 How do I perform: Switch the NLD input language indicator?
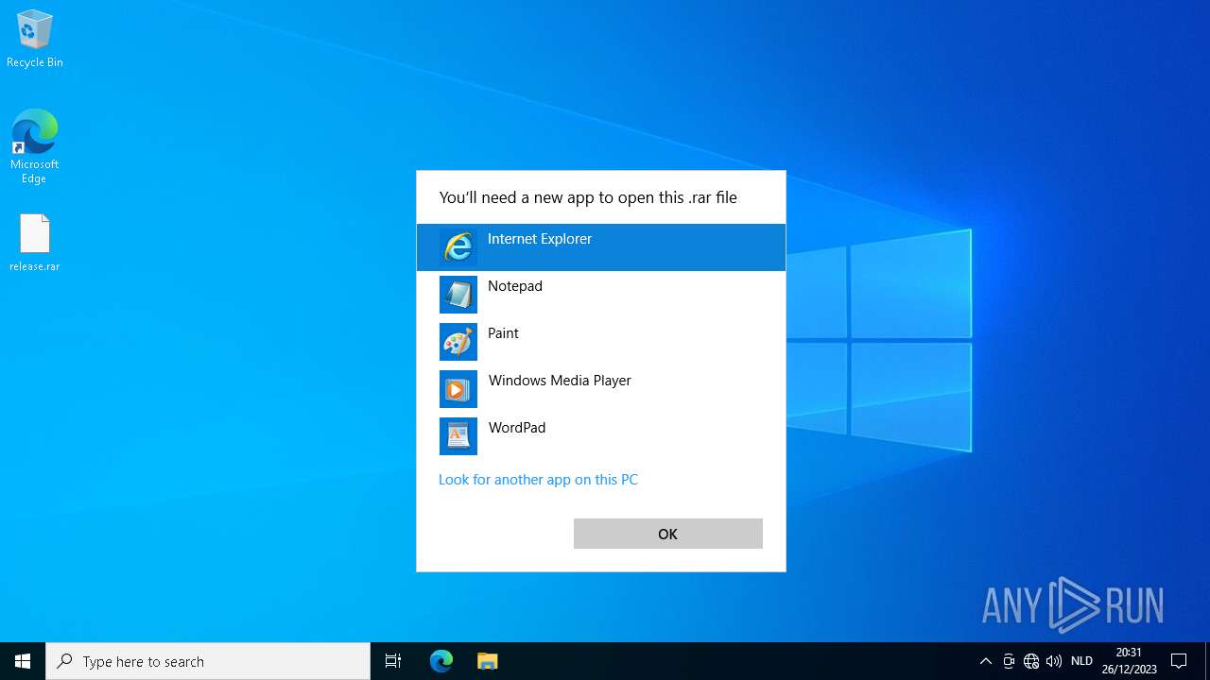tap(1081, 661)
